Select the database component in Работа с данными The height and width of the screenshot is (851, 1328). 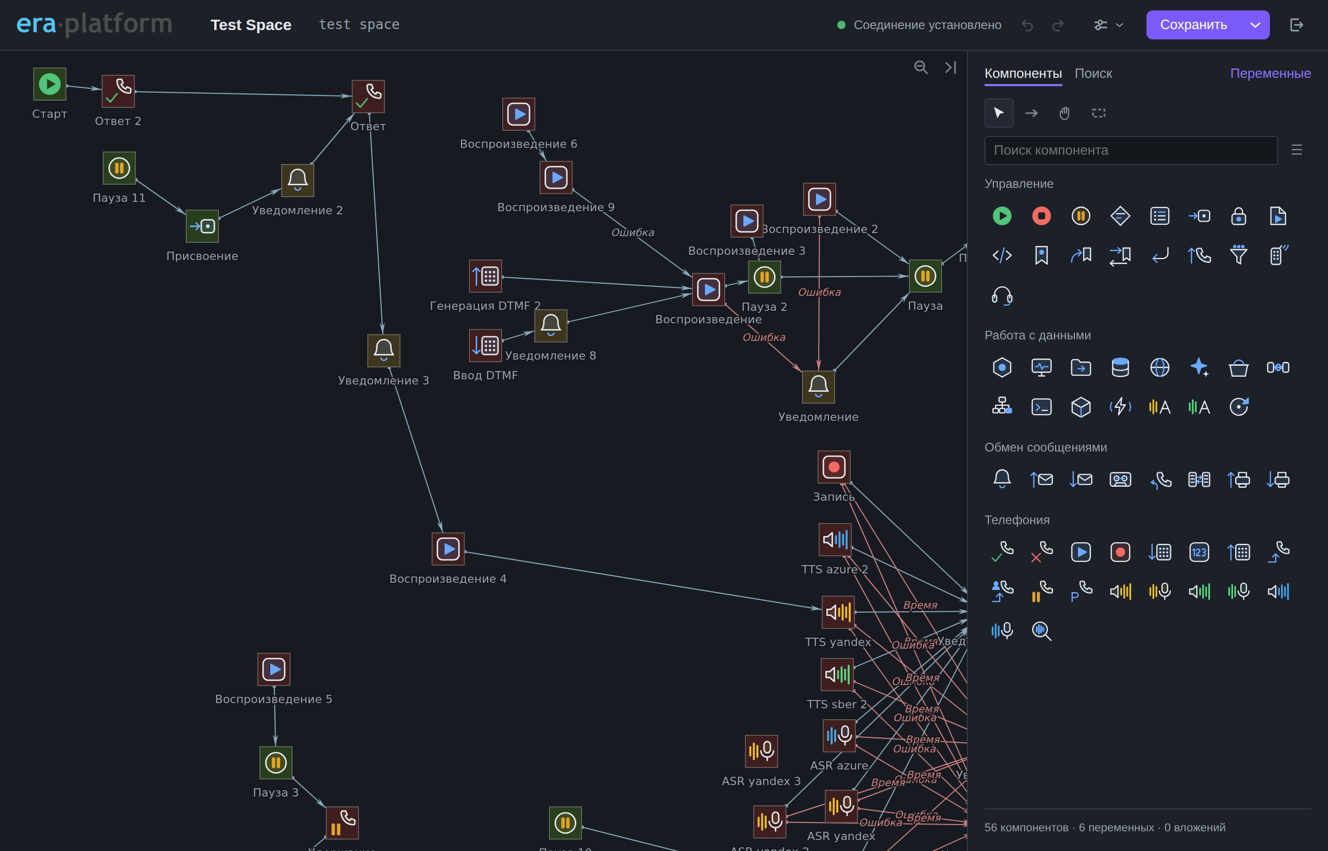(1120, 367)
